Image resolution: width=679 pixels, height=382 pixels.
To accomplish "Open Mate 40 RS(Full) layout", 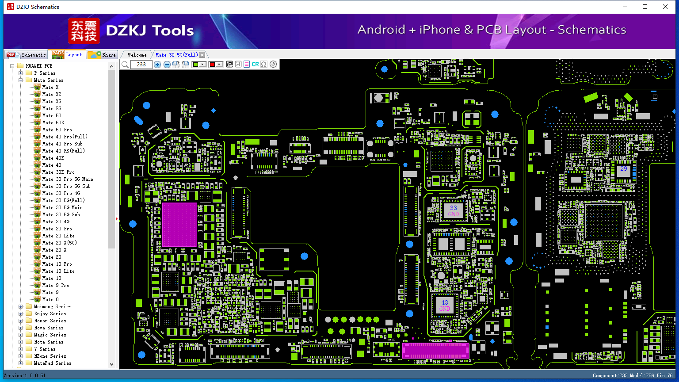I will (x=64, y=151).
